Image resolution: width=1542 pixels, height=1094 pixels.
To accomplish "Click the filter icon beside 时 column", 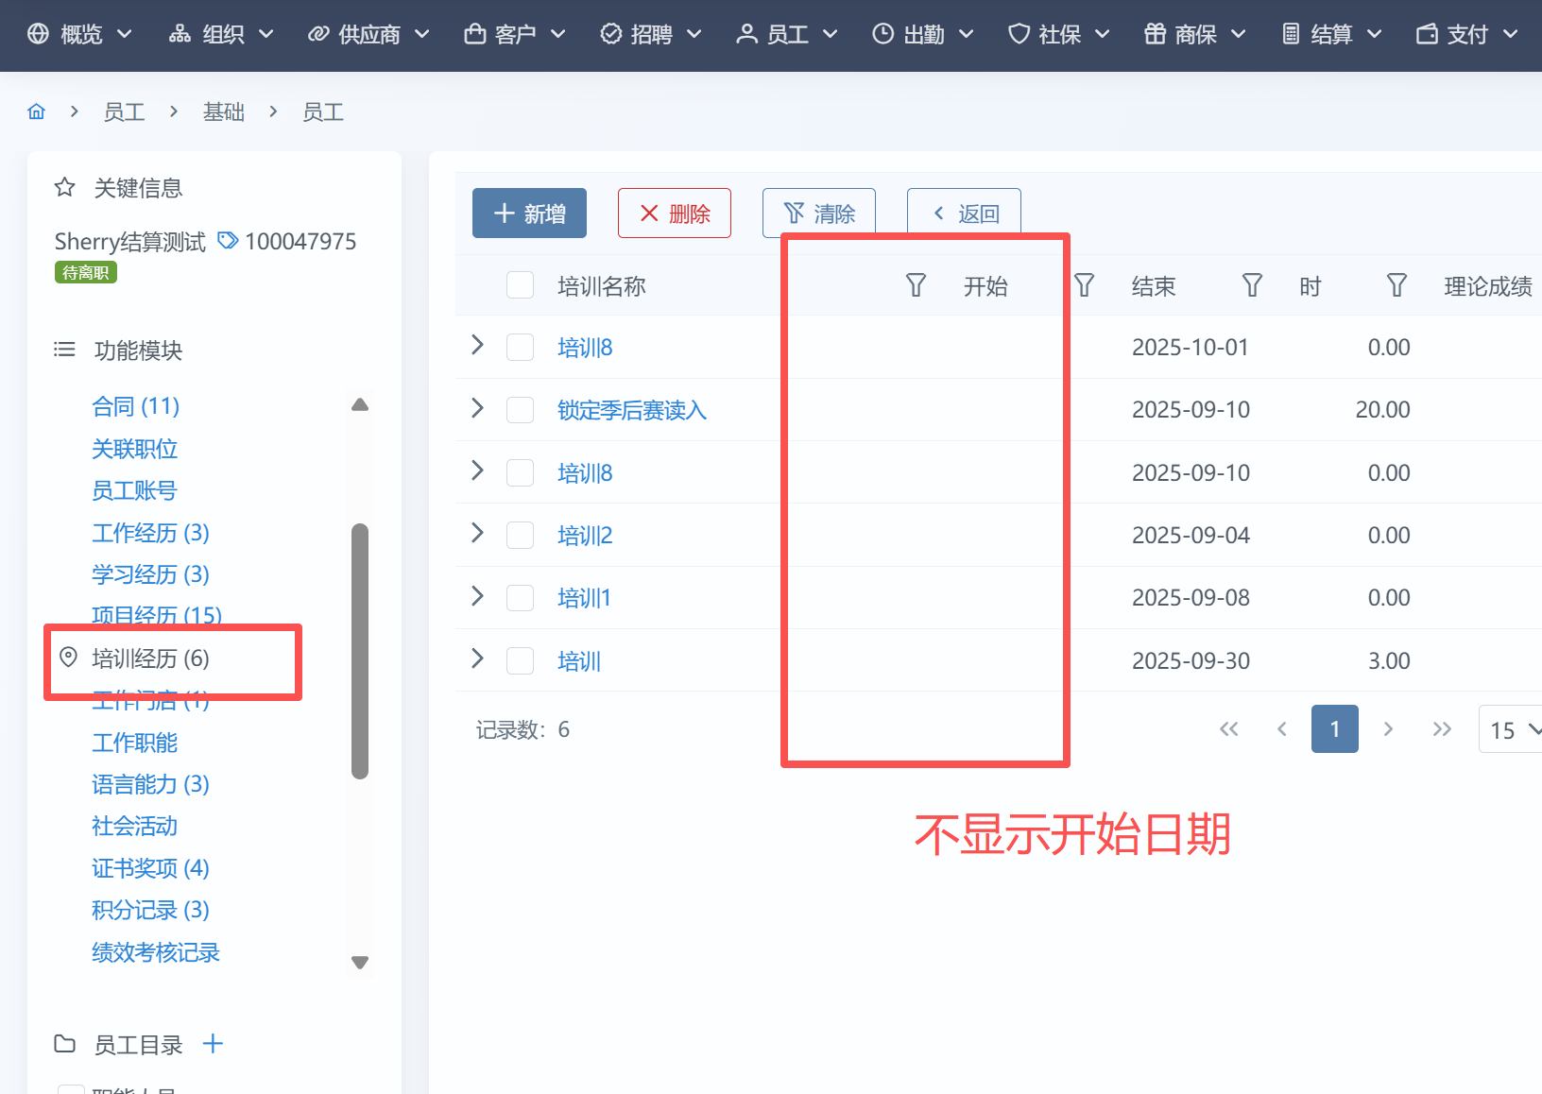I will 1396,285.
